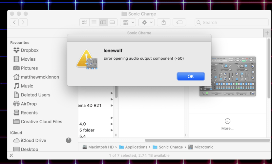Click Sonic Charge in the path bar
The height and width of the screenshot is (164, 272).
pyautogui.click(x=168, y=147)
